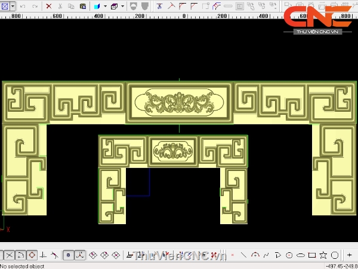Screen dimensions: 358x269
Task: Click the plus icon at bottom right
Action: [x=350, y=255]
